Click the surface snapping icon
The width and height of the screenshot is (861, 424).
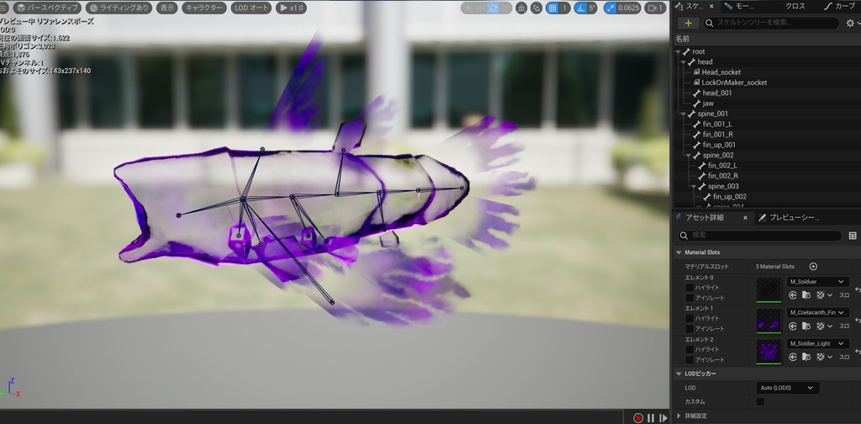536,8
